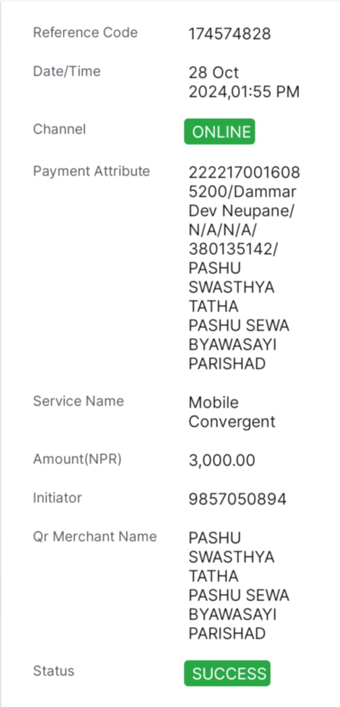Click the Initiator label
The image size is (340, 707).
click(x=57, y=498)
